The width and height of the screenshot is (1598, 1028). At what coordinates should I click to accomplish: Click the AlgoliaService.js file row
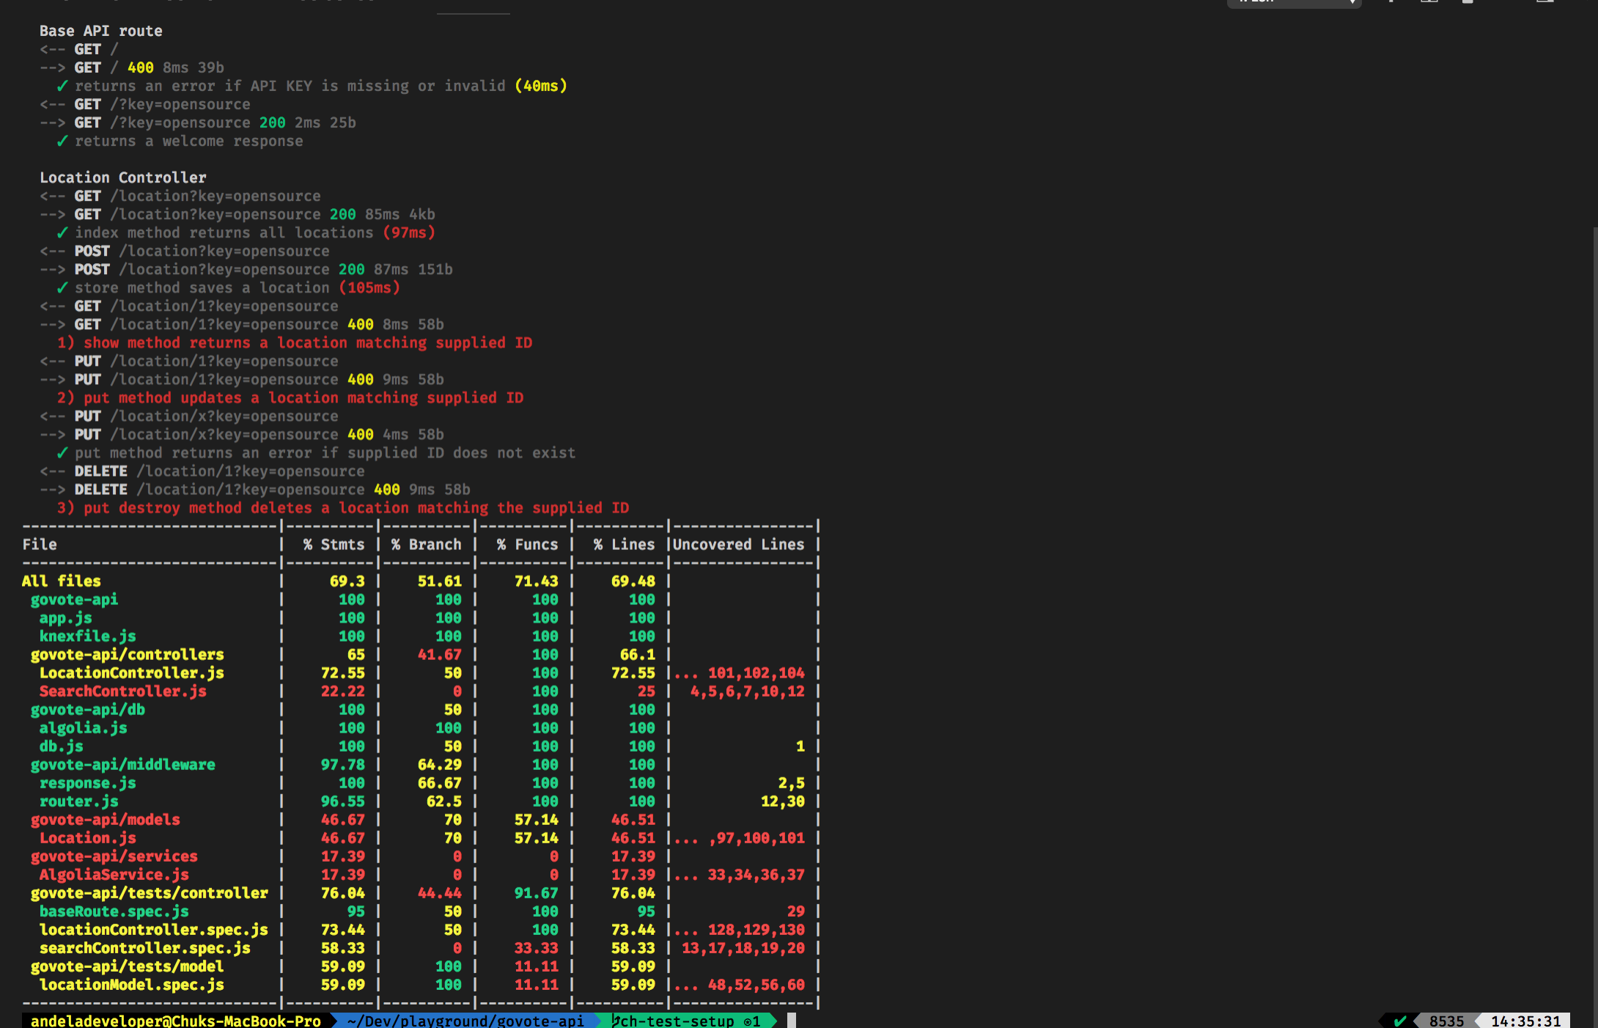point(114,874)
